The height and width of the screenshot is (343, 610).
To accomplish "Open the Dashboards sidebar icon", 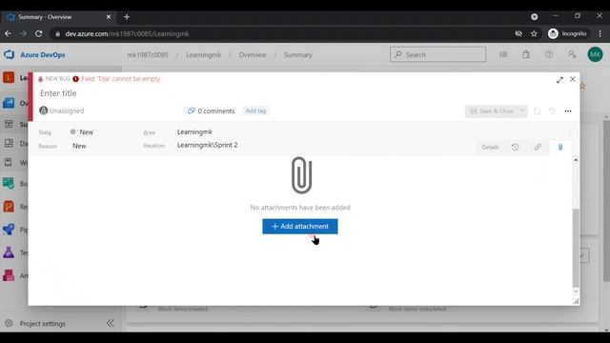I will coord(9,143).
